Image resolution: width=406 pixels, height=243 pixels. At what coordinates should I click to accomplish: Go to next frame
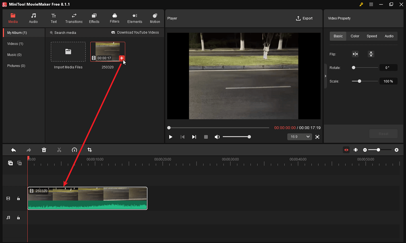[194, 137]
